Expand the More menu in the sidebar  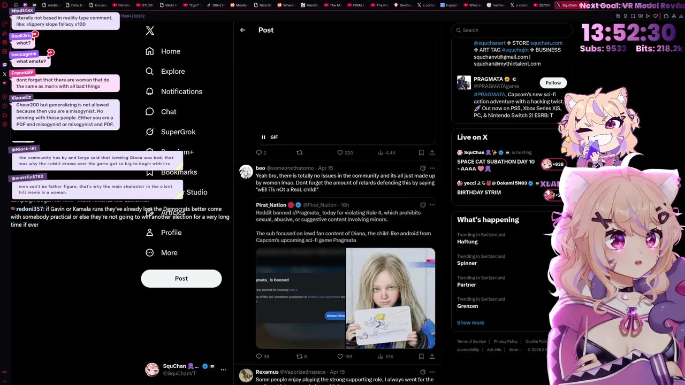162,253
